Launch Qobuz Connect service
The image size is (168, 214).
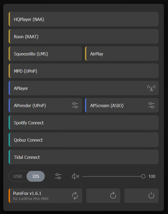point(84,140)
